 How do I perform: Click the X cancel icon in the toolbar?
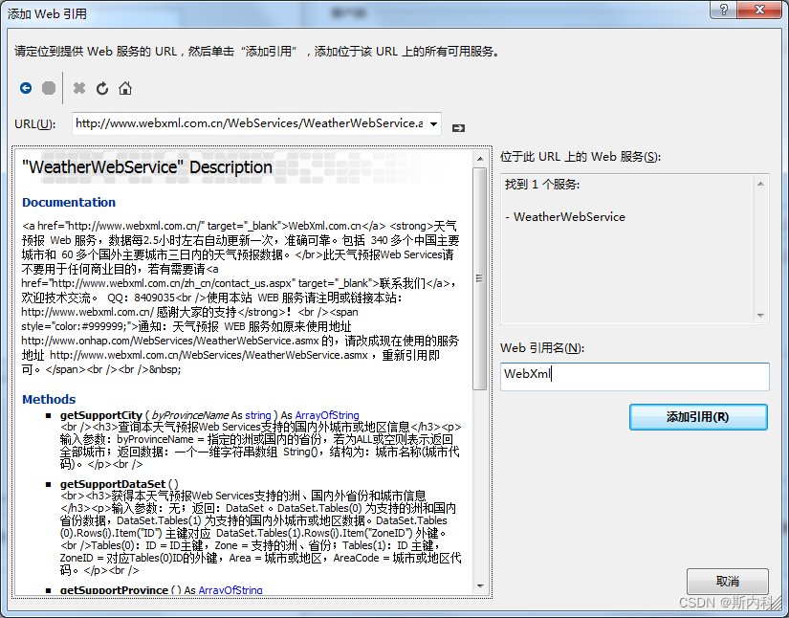tap(80, 88)
